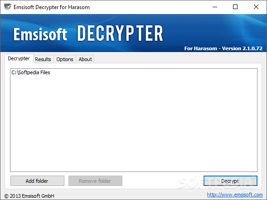Click the Emsisoft Decrypter app icon in title bar
This screenshot has width=267, height=200.
coord(8,7)
